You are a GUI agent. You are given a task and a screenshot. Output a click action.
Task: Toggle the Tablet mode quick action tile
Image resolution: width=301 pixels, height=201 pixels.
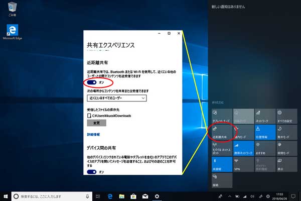point(222,117)
